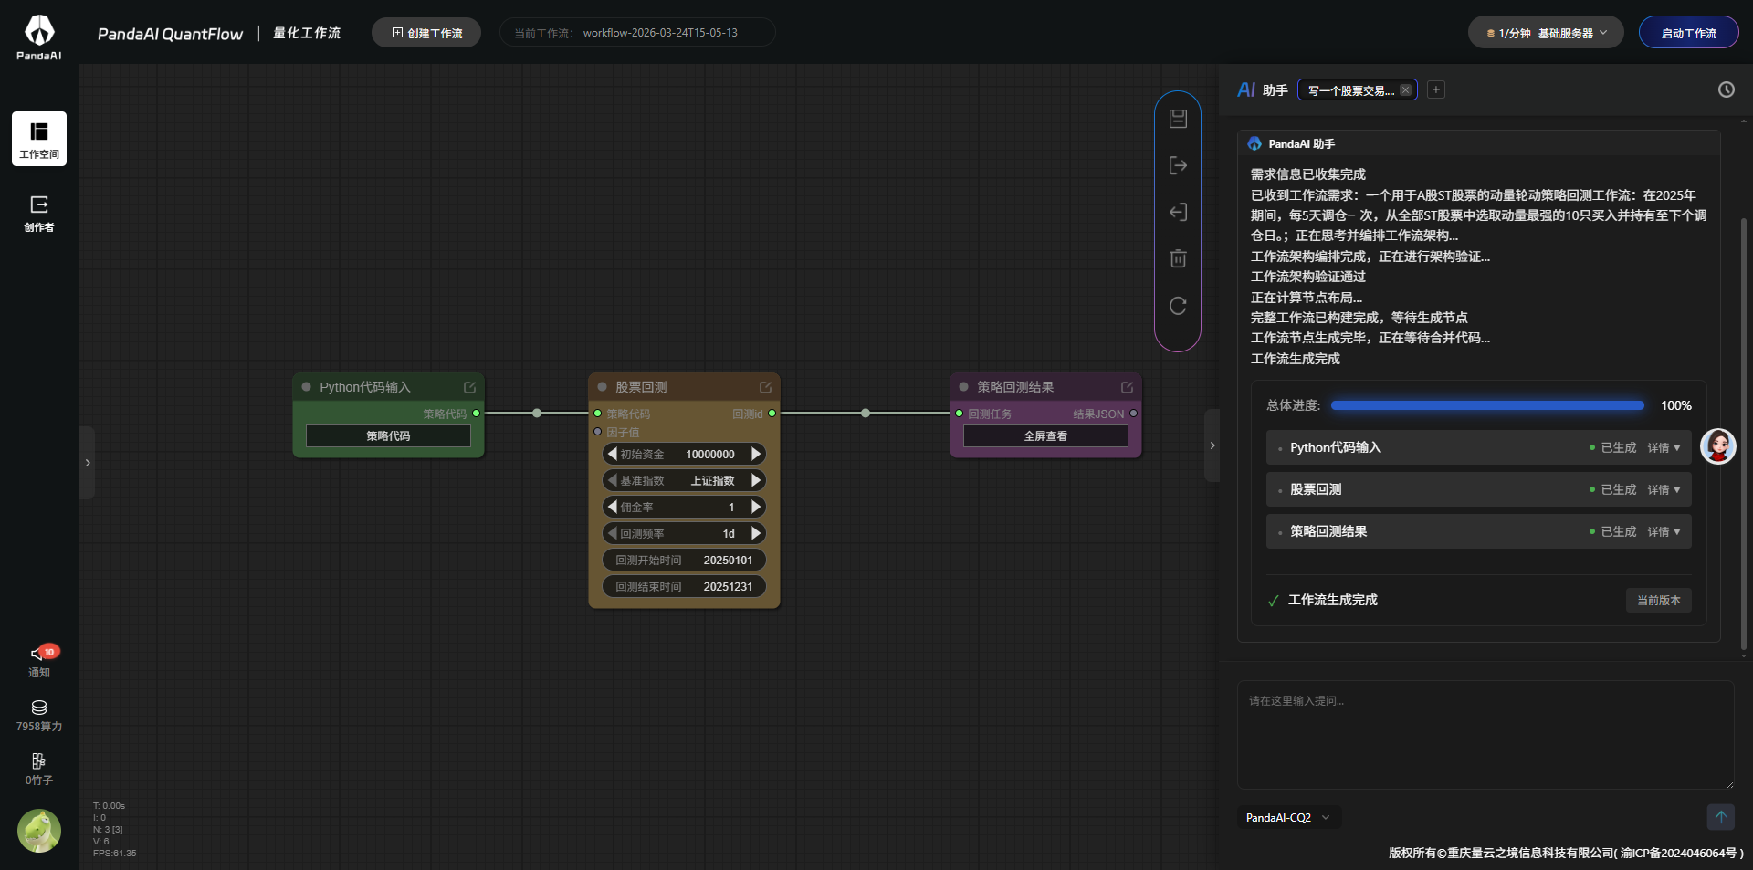Click the 创建工作流 button

(426, 33)
